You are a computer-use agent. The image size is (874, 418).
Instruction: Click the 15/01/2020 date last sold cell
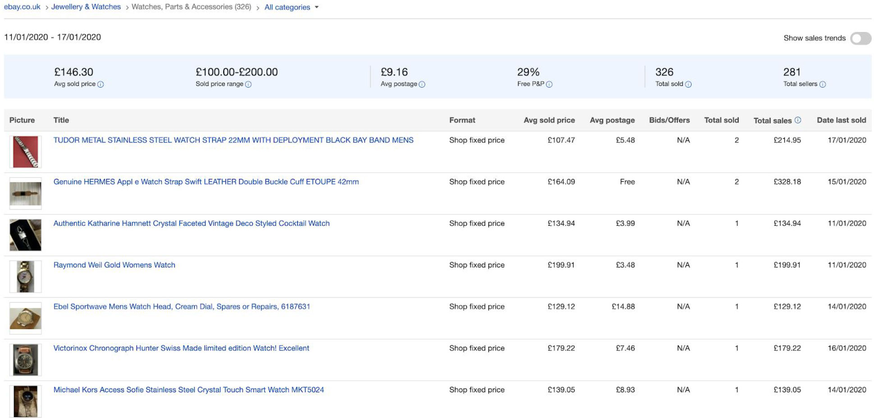click(x=847, y=182)
